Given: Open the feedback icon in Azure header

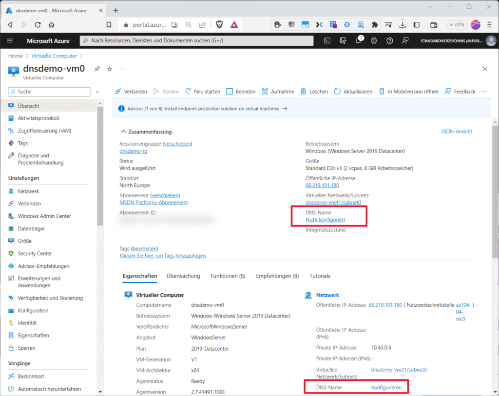Looking at the screenshot, I should pyautogui.click(x=405, y=41).
